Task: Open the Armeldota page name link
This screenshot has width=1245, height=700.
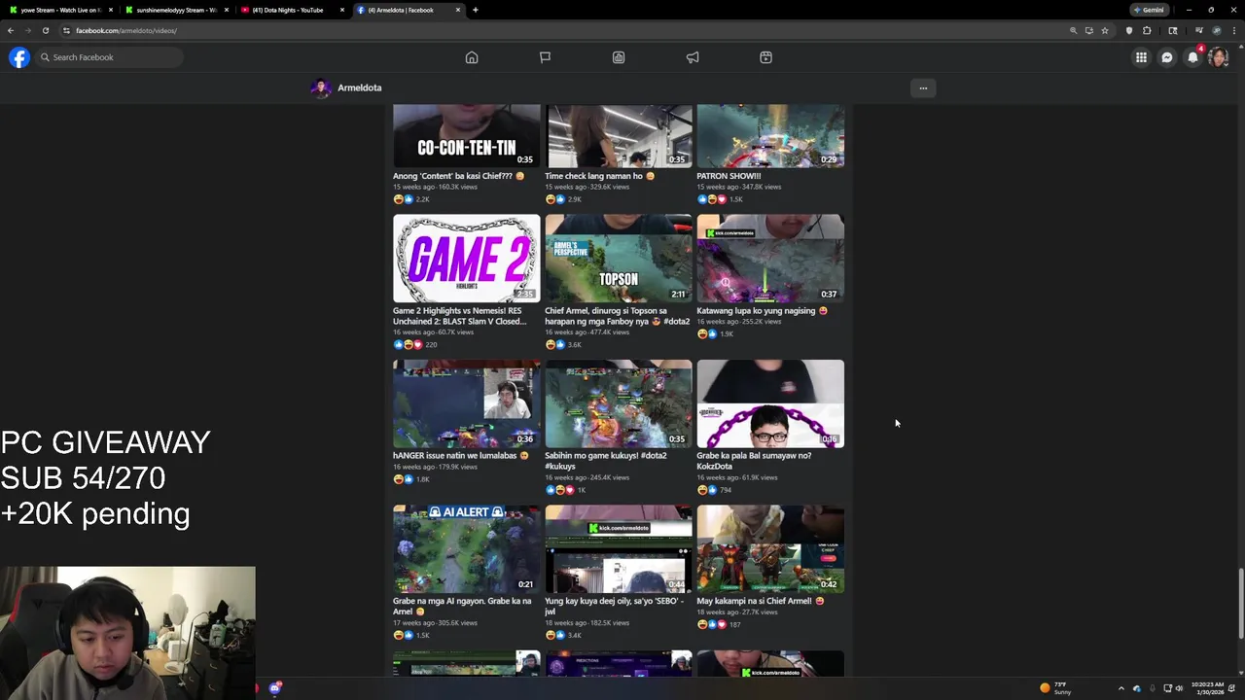Action: (359, 87)
